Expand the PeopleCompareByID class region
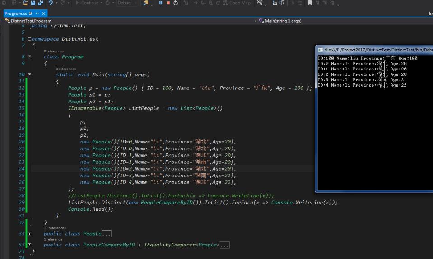This screenshot has height=259, width=433. click(29, 245)
